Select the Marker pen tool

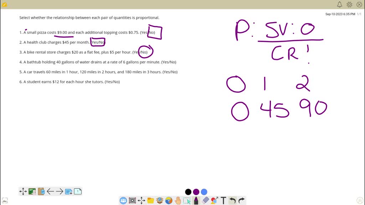[196, 200]
